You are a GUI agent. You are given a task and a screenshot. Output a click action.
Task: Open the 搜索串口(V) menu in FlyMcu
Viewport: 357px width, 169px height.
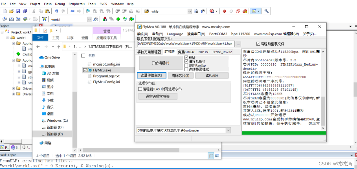pos(196,34)
